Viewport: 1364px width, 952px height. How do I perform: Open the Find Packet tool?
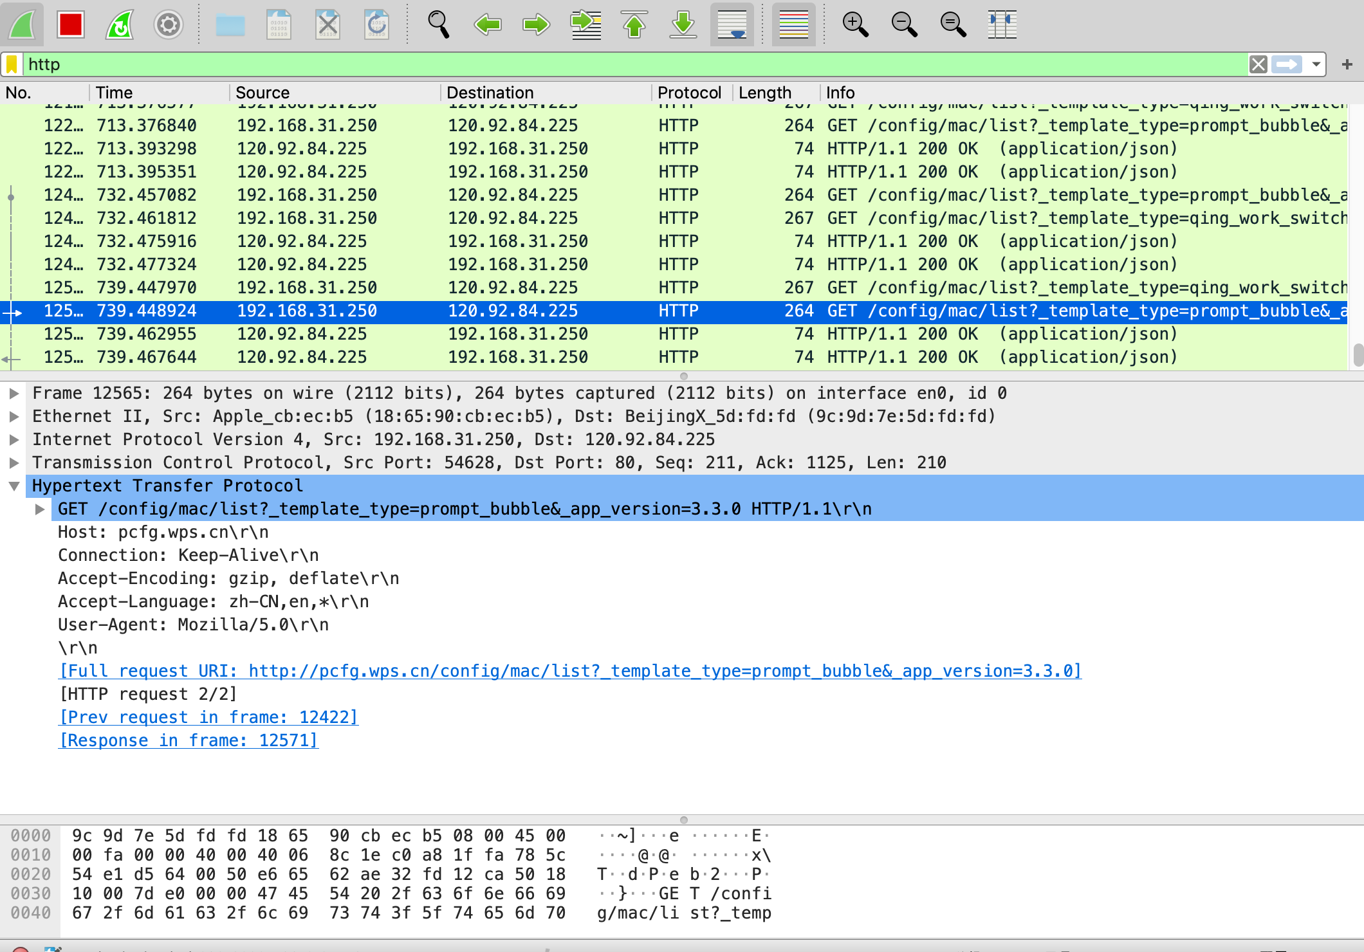(x=438, y=24)
